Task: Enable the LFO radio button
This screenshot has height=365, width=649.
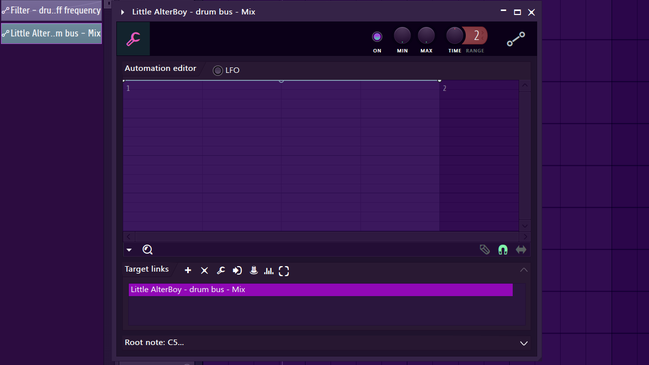Action: [218, 70]
